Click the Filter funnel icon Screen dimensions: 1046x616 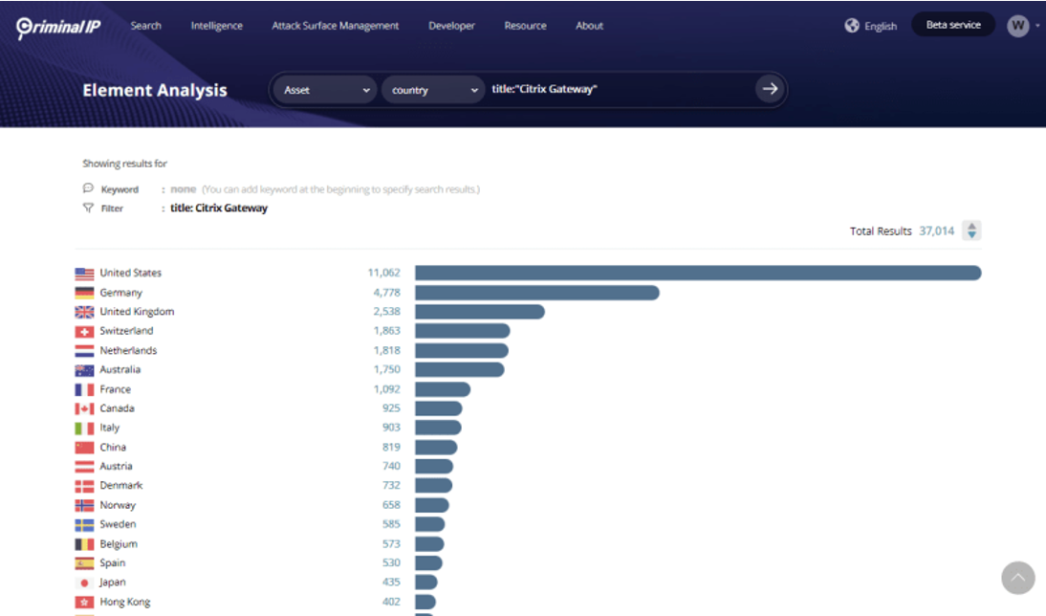click(x=88, y=208)
